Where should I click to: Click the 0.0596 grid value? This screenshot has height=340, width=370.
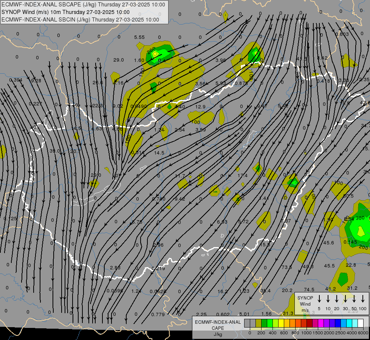click(115, 291)
